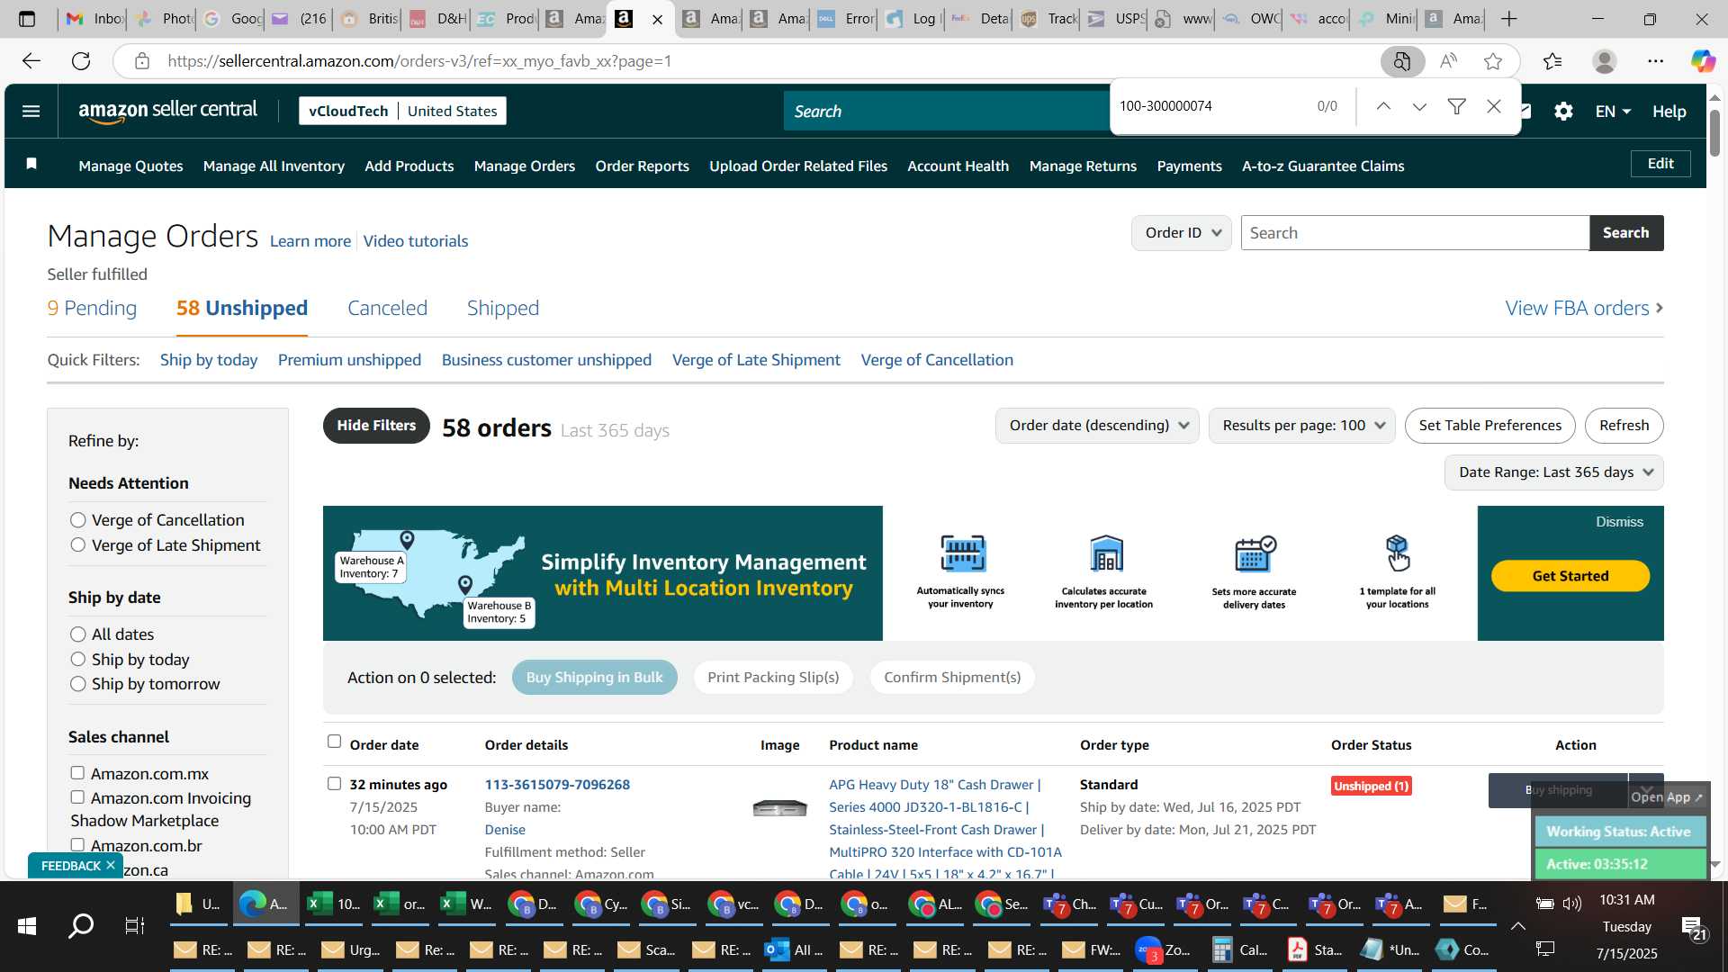The width and height of the screenshot is (1728, 972).
Task: Show hidden system tray icons
Action: click(1517, 925)
